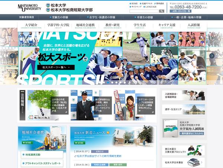Viewport: 223px width, 168px height.
Task: Click MORE under 地域社会連携 panel
Action: point(27,142)
